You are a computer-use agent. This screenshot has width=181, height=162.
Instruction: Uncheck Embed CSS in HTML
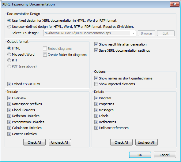[x=9, y=84]
